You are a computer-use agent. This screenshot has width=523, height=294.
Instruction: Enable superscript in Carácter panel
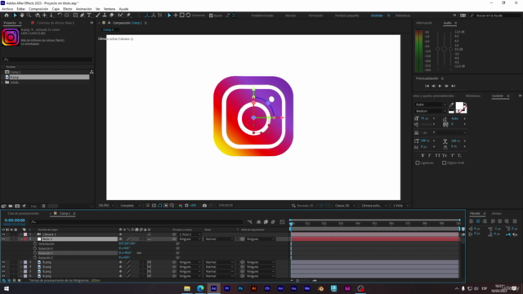453,155
